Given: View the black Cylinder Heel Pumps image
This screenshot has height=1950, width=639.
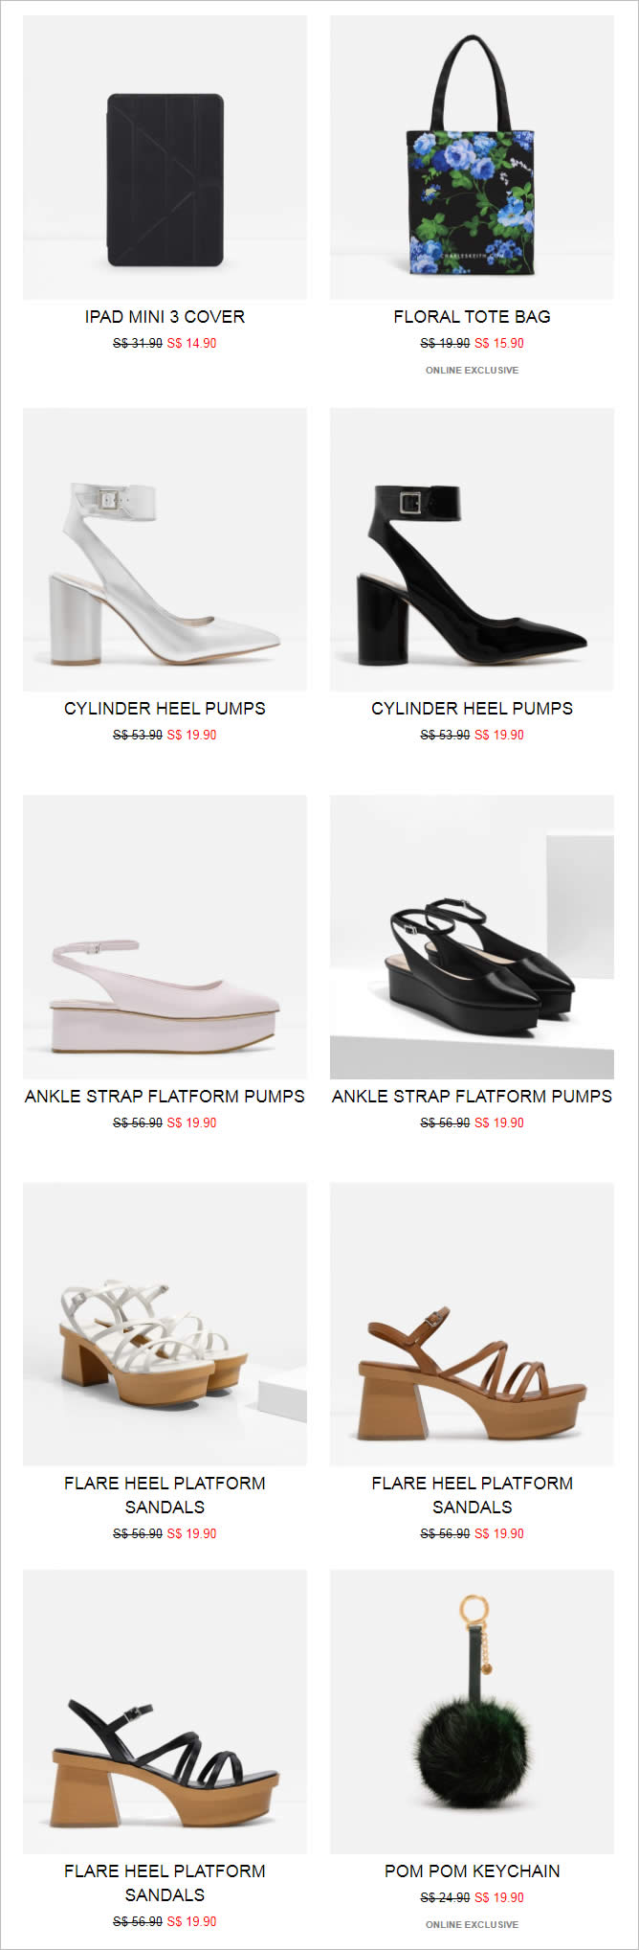Looking at the screenshot, I should click(472, 550).
